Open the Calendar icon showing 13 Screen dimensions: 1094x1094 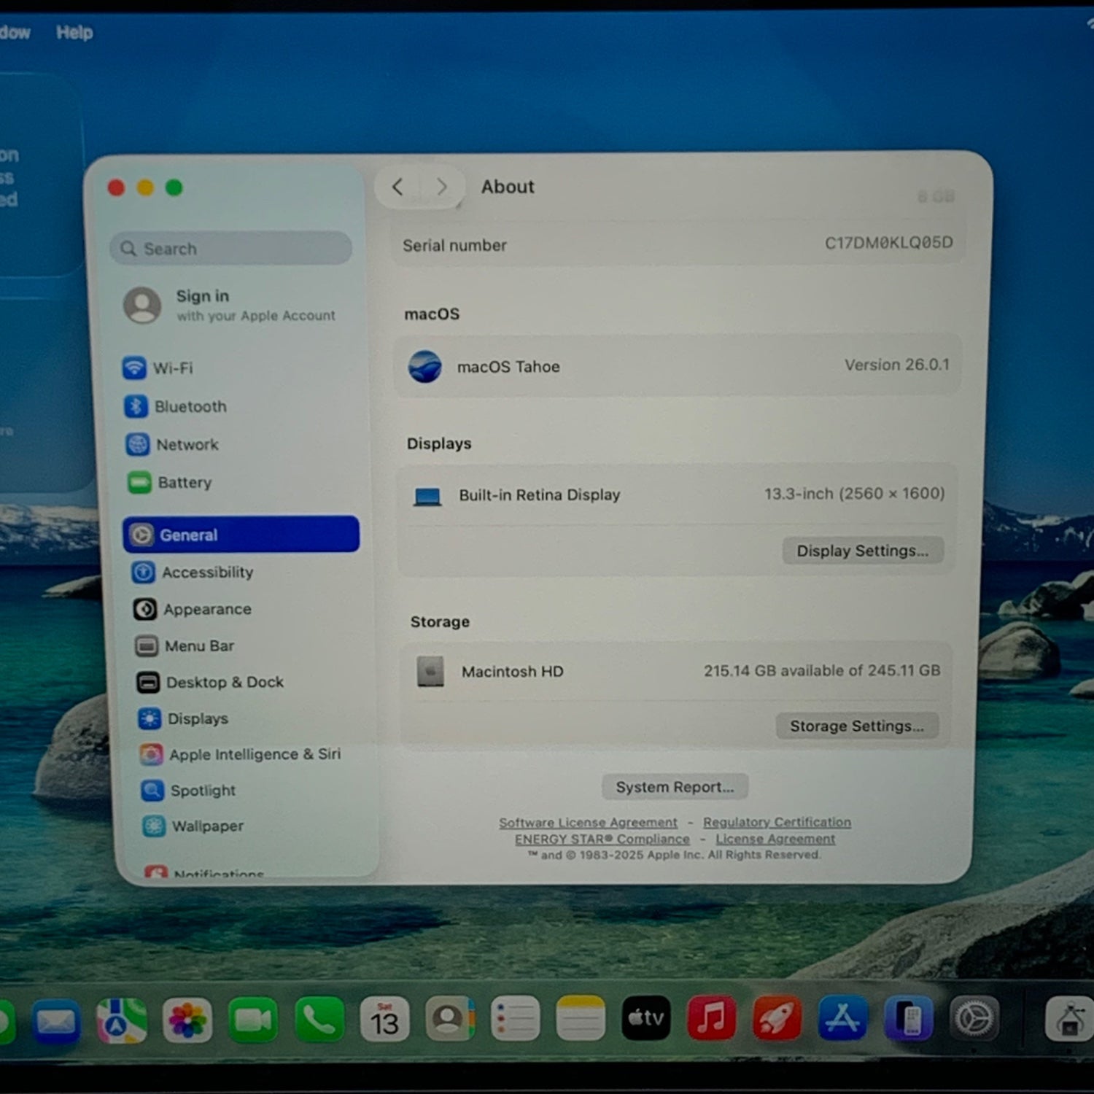pos(384,1019)
